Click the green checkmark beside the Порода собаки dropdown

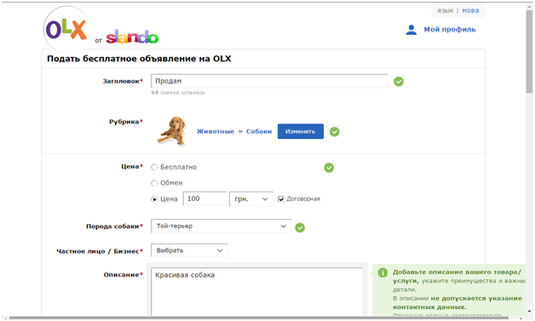(x=300, y=227)
